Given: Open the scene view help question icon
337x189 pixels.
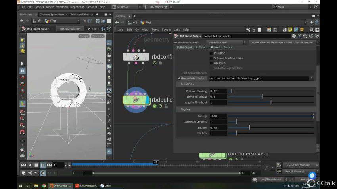Looking at the screenshot, I should 109,29.
